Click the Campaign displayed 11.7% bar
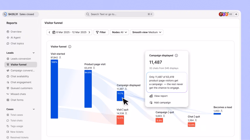 click(x=120, y=96)
